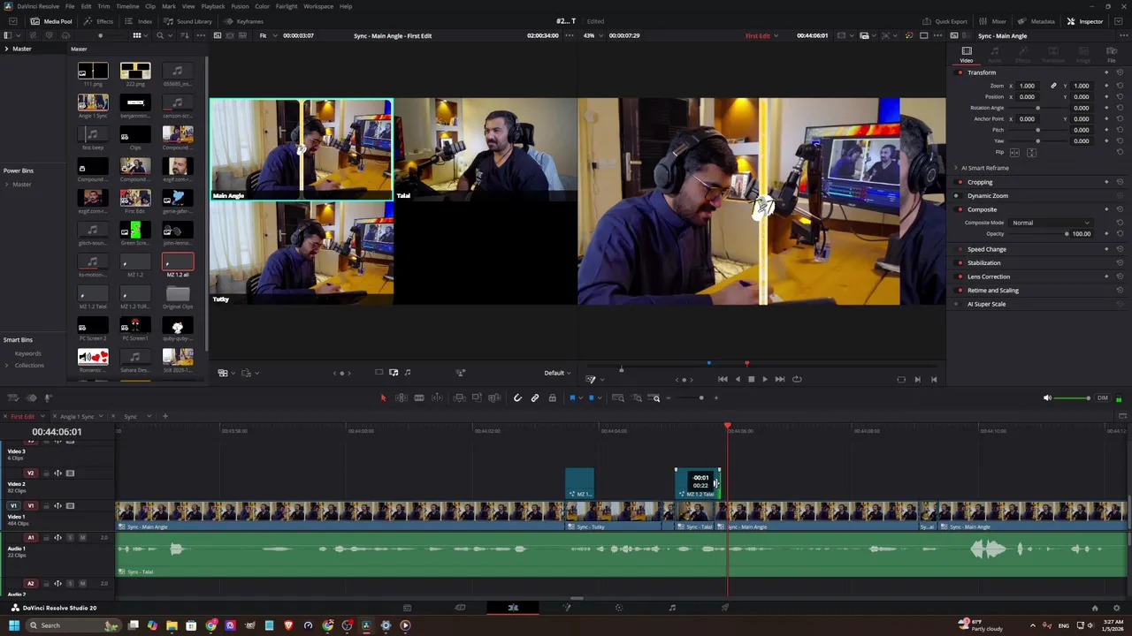Select the Inspector Video tab
Screen dimensions: 1132x636
point(967,56)
